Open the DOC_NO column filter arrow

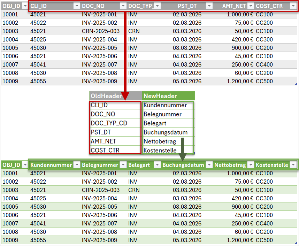(x=122, y=6)
